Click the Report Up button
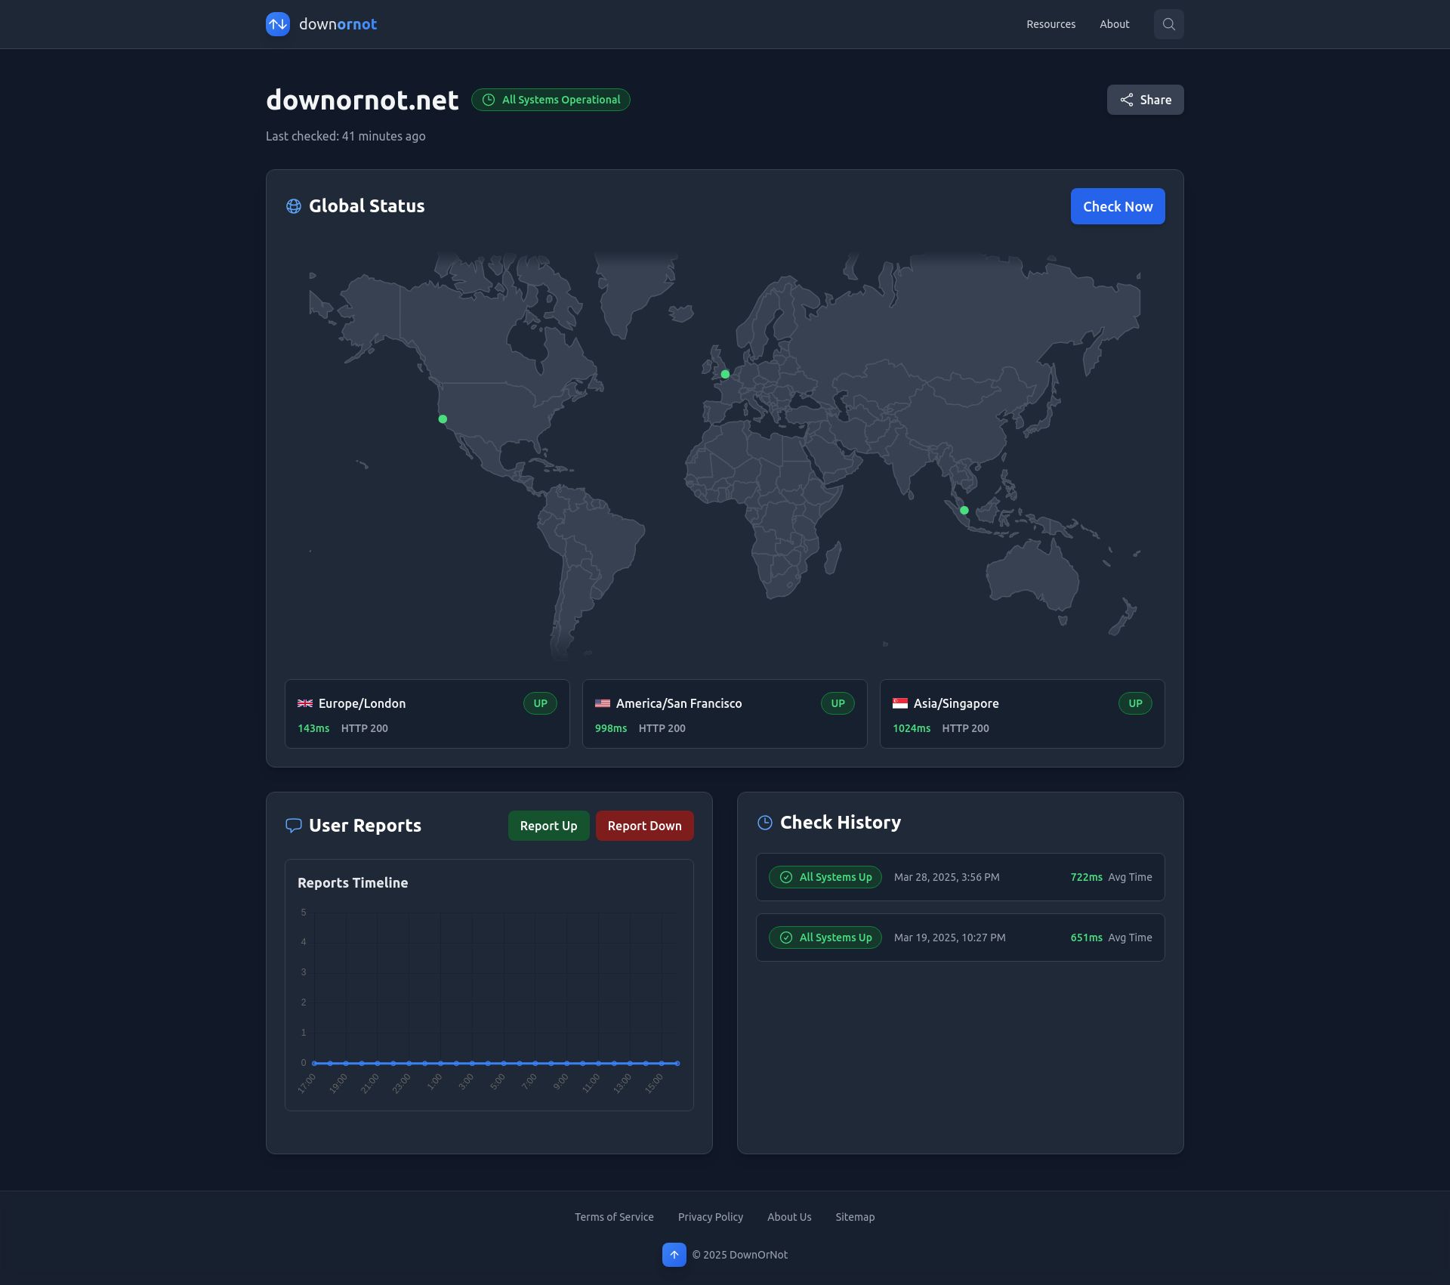Viewport: 1450px width, 1285px height. click(548, 825)
